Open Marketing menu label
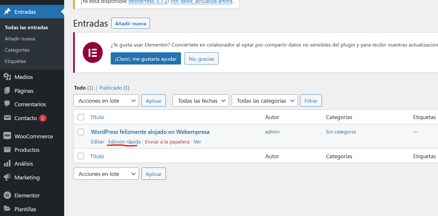438x216 pixels. pos(27,177)
